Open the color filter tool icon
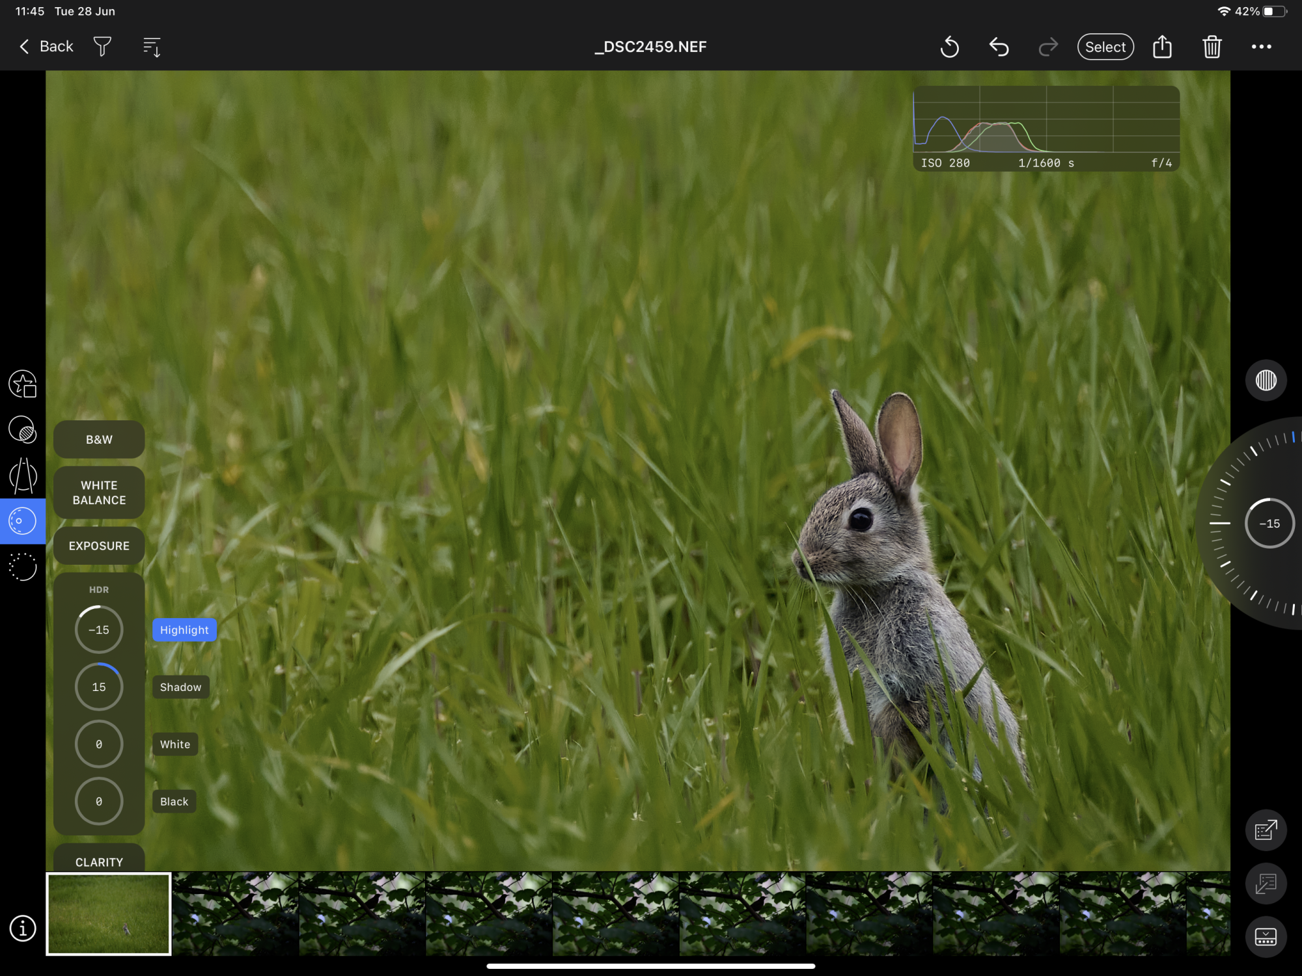This screenshot has height=976, width=1302. (x=23, y=429)
